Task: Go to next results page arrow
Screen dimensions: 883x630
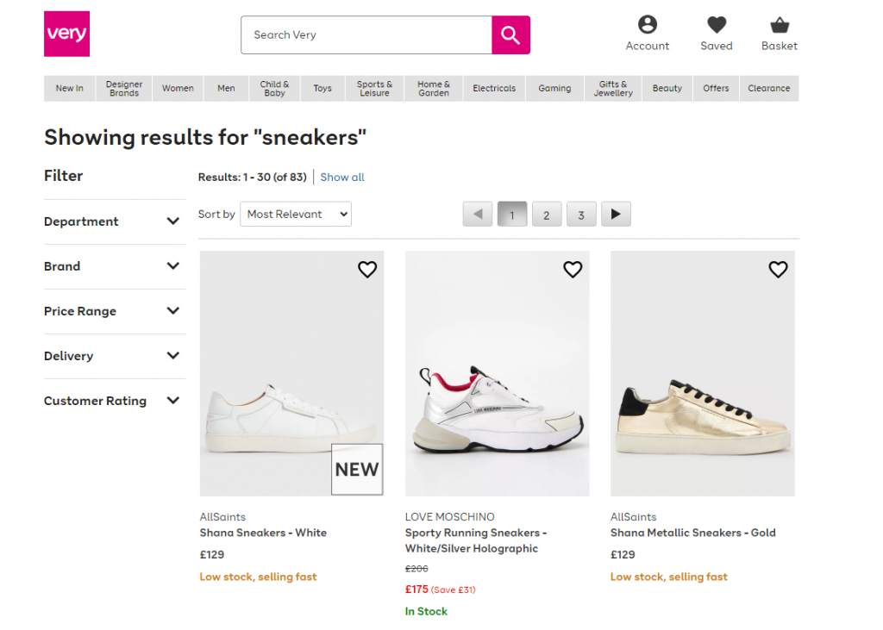Action: pos(616,215)
